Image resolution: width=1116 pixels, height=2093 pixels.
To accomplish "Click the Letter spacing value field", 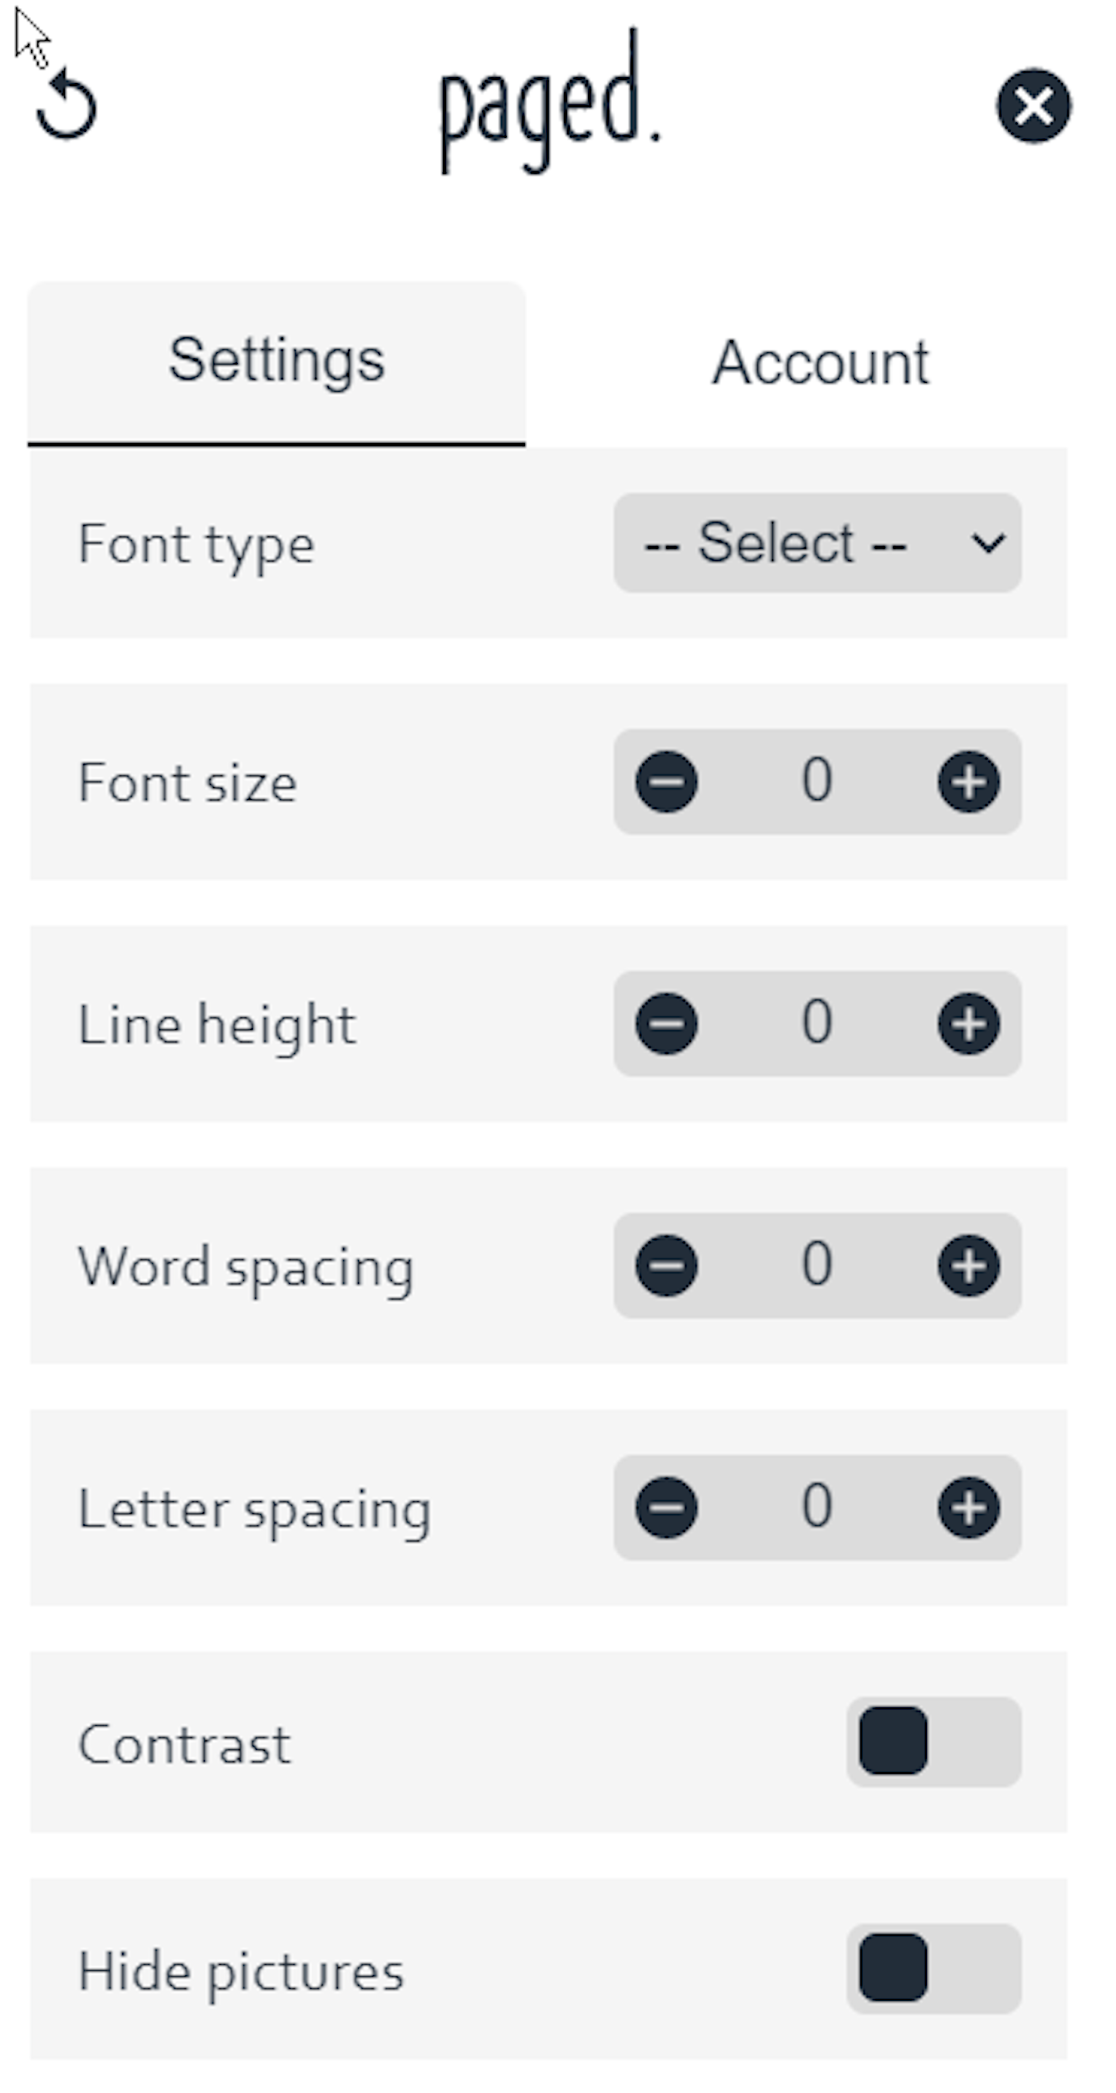I will pos(817,1507).
